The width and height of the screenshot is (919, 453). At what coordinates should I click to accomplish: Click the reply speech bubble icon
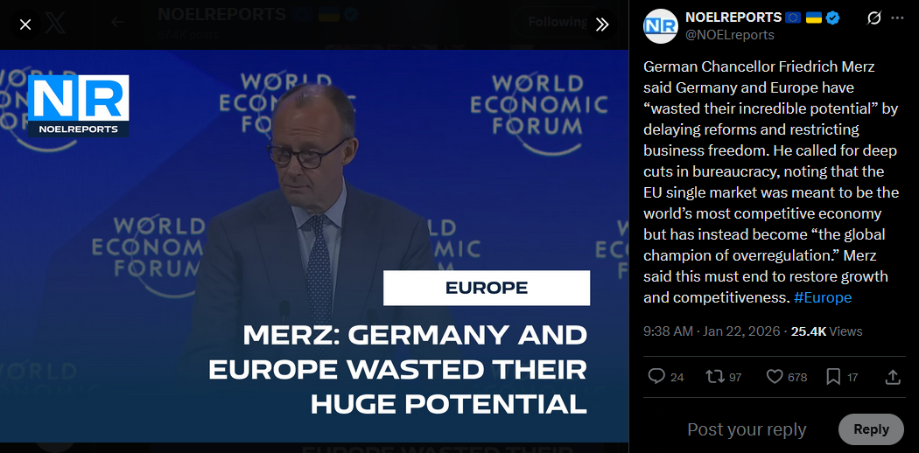coord(656,376)
